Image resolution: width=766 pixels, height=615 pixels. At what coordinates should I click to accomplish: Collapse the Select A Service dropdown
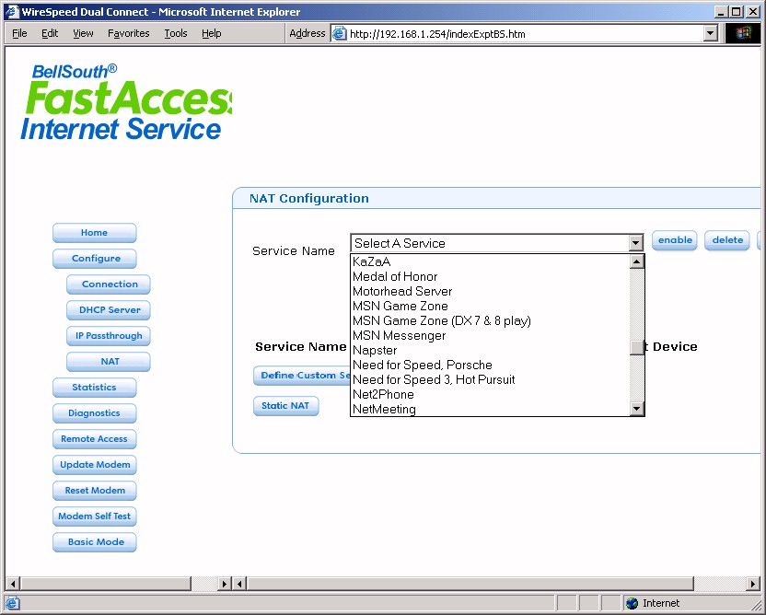pyautogui.click(x=635, y=243)
